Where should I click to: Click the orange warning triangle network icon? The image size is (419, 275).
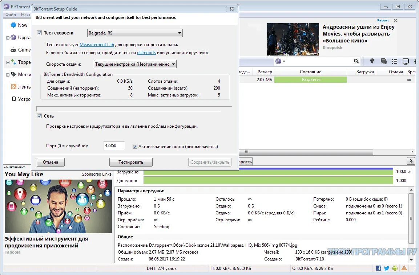[404, 268]
